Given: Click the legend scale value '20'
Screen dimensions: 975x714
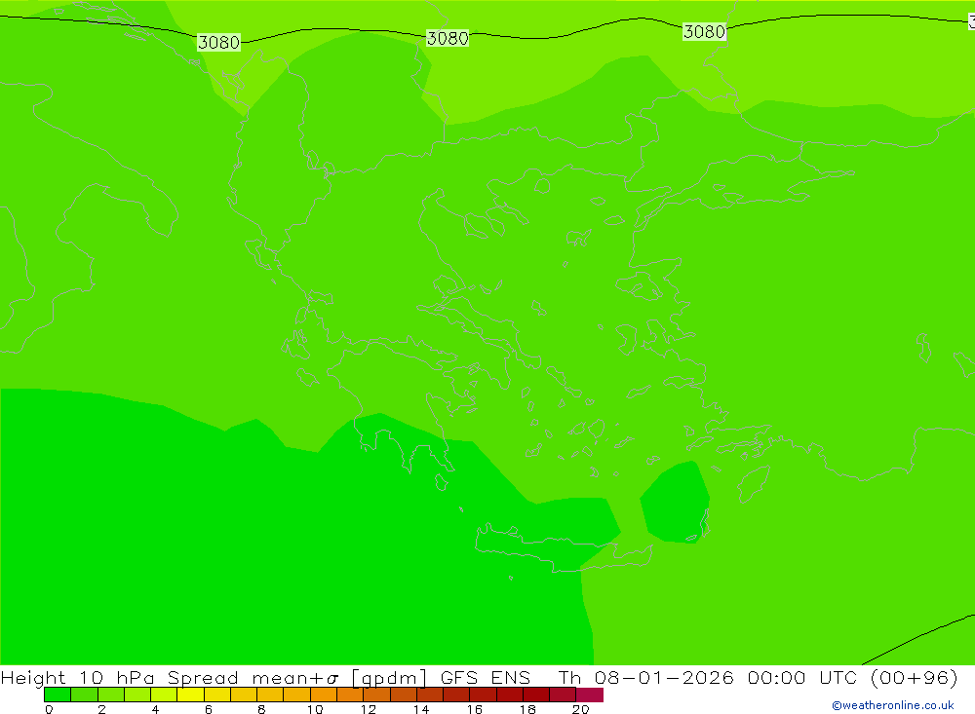Looking at the screenshot, I should pos(581,709).
